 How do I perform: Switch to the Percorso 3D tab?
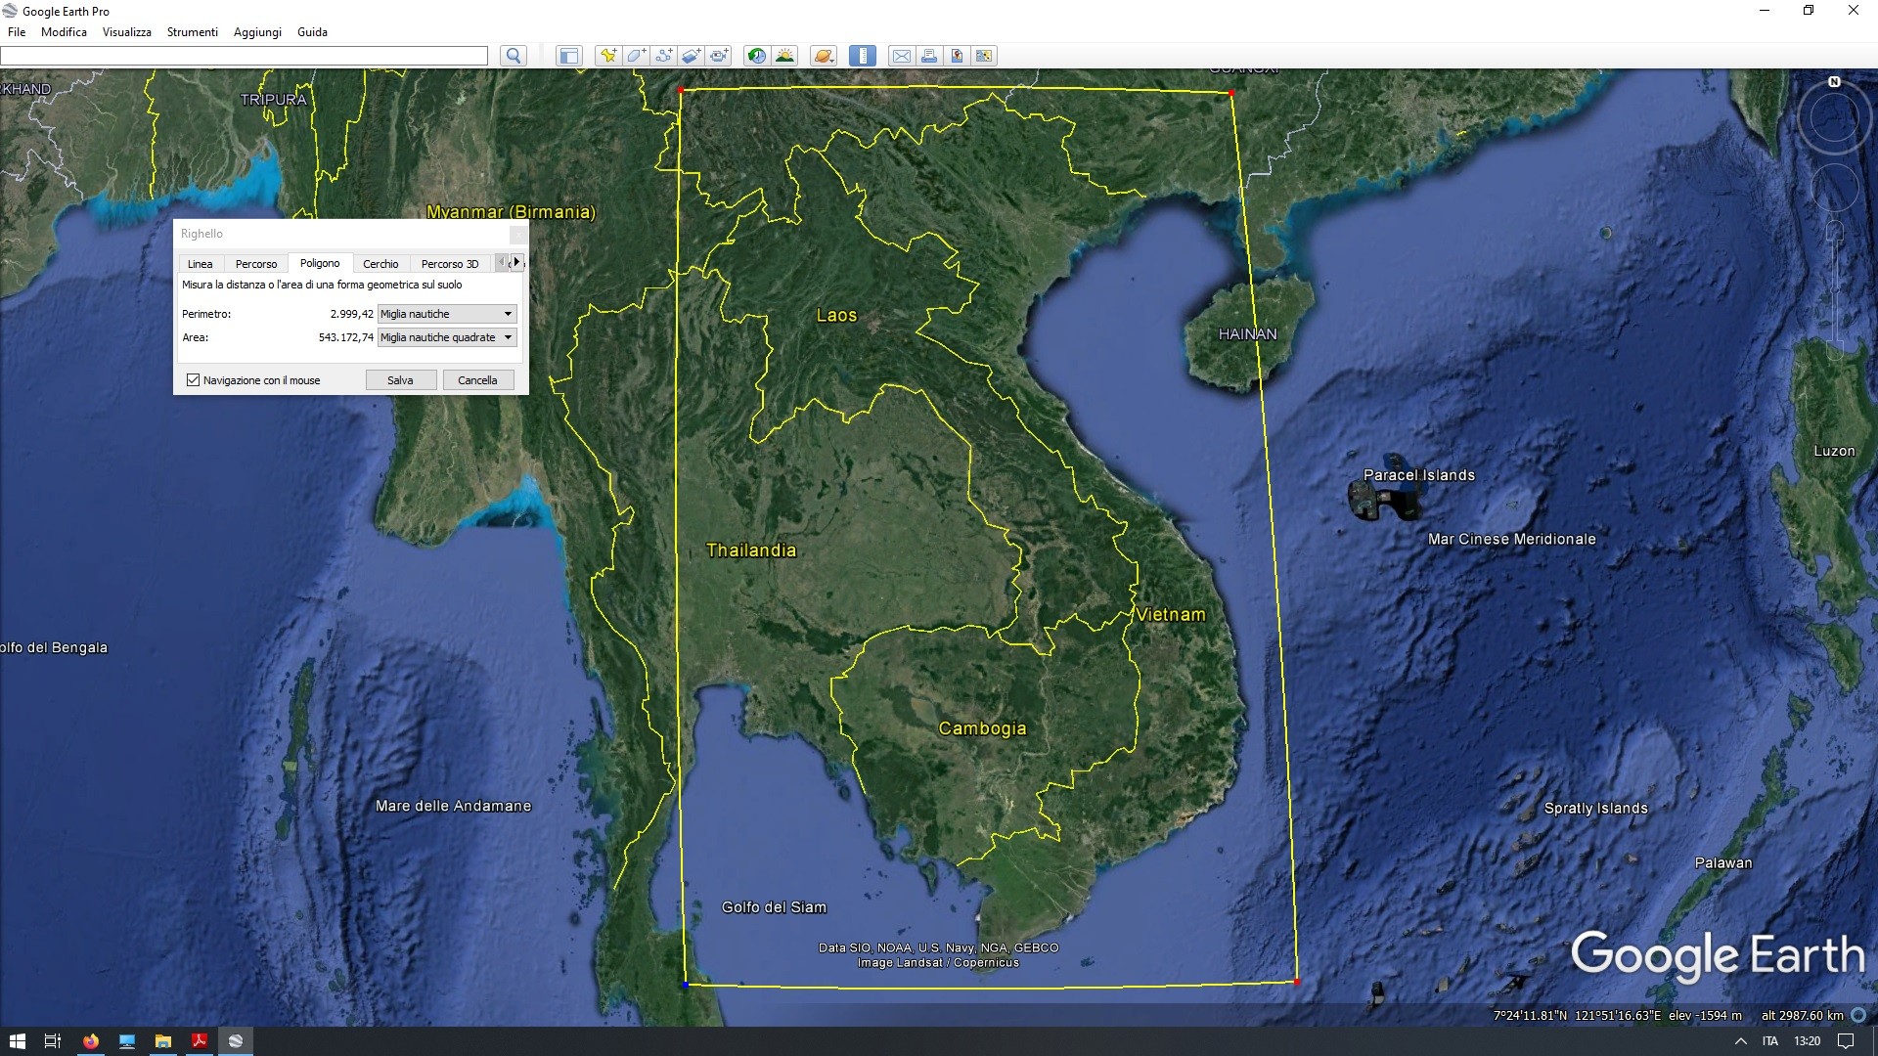pos(450,264)
